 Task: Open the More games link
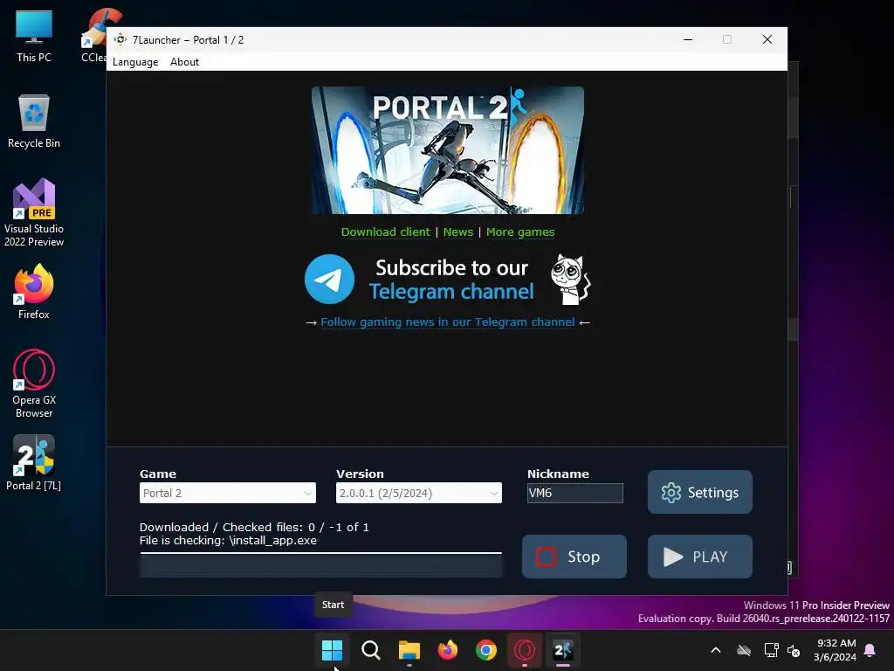coord(520,232)
